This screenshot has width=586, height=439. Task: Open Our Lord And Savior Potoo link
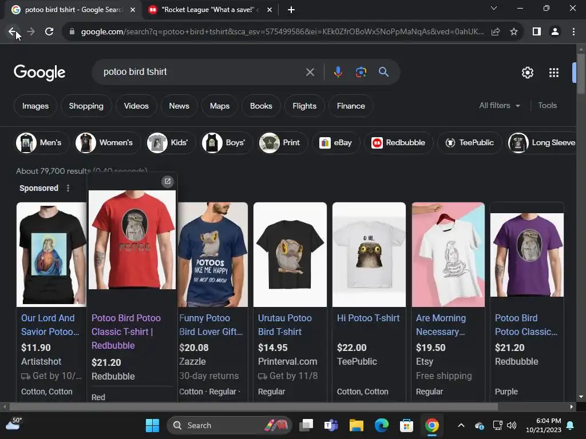[50, 325]
